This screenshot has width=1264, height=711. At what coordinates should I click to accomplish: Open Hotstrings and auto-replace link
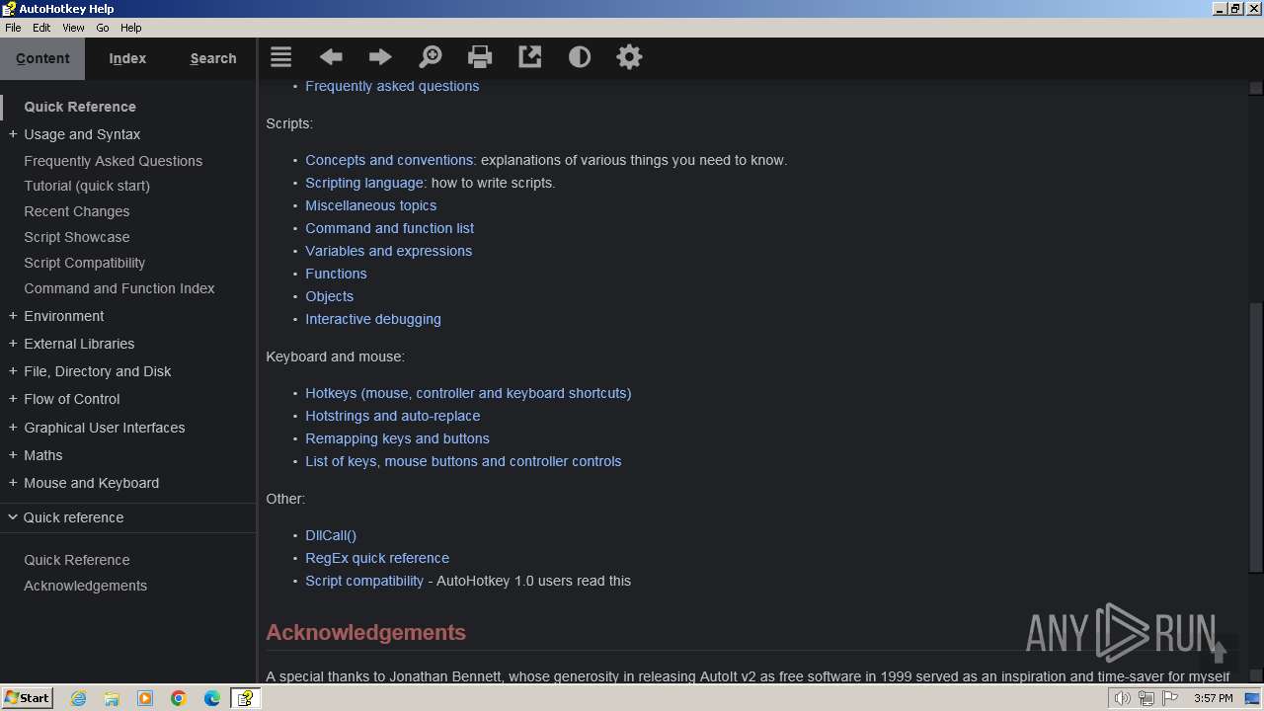393,416
